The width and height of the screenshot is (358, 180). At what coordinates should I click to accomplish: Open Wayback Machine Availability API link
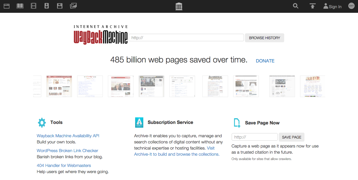click(x=68, y=136)
